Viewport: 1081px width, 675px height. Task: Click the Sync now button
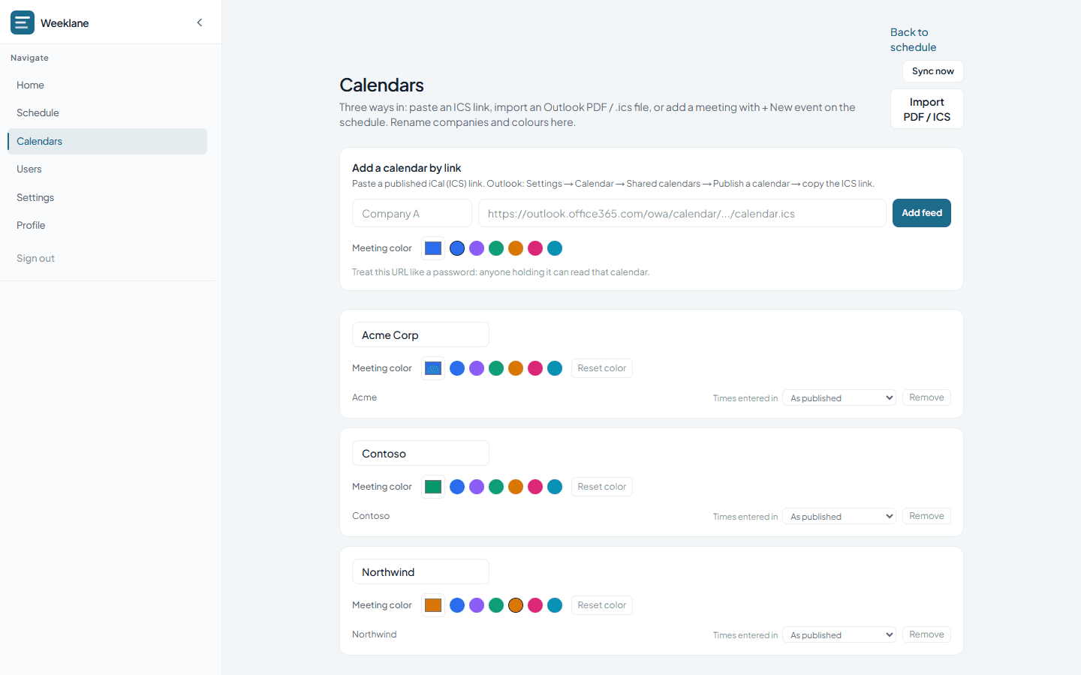click(x=933, y=71)
